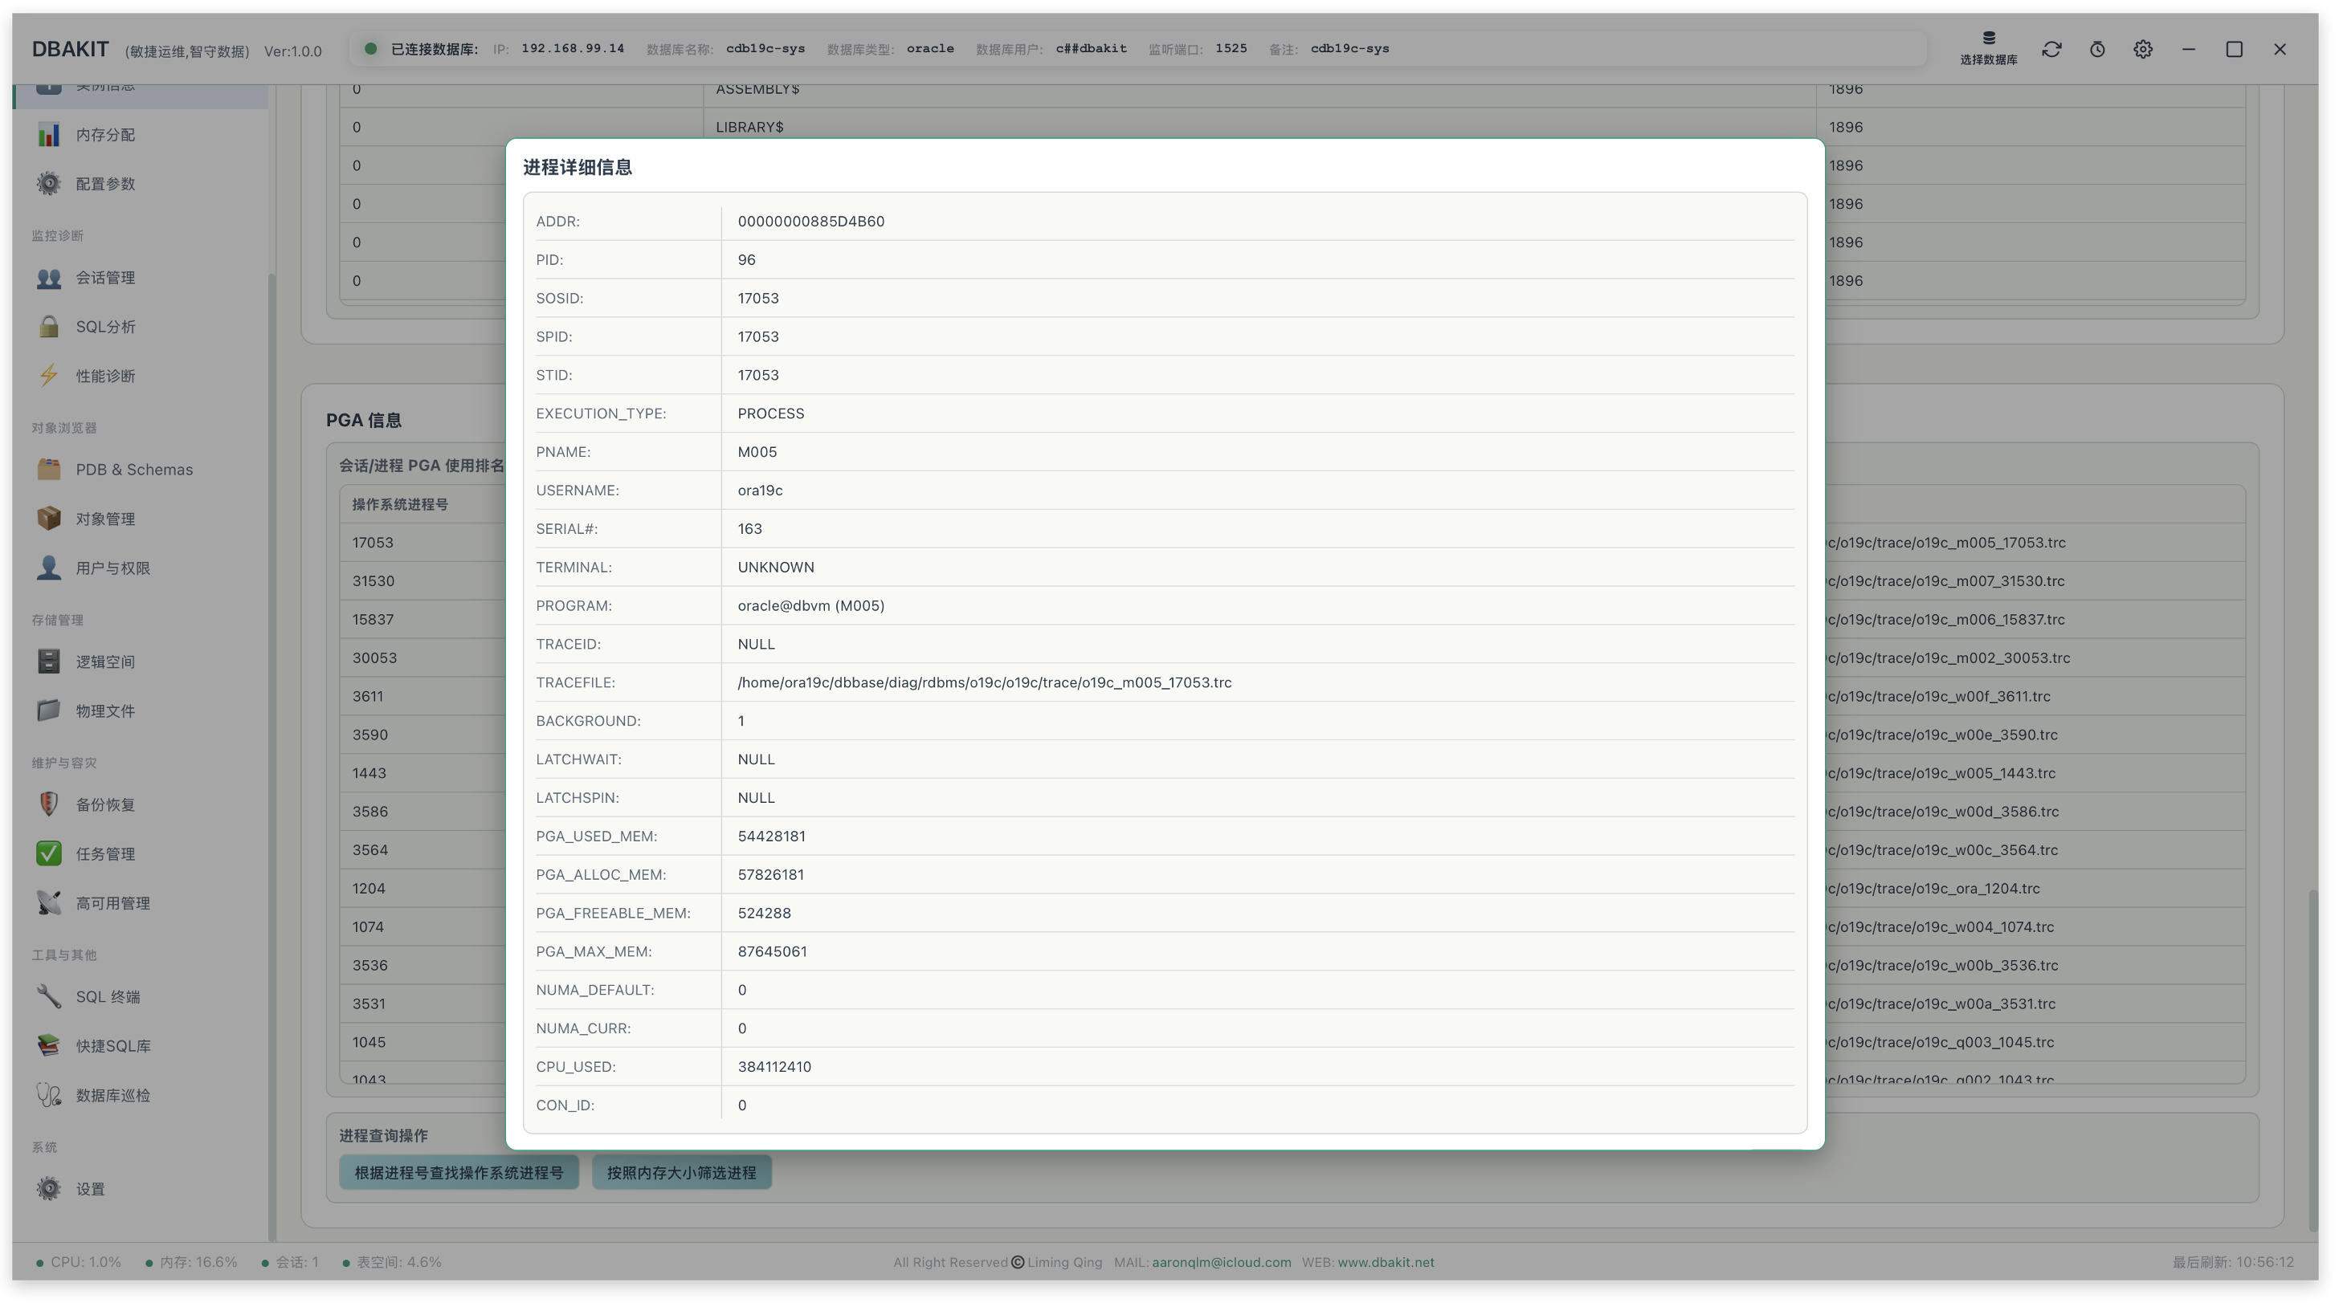
Task: Open 备份恢复 shield icon
Action: 49,804
